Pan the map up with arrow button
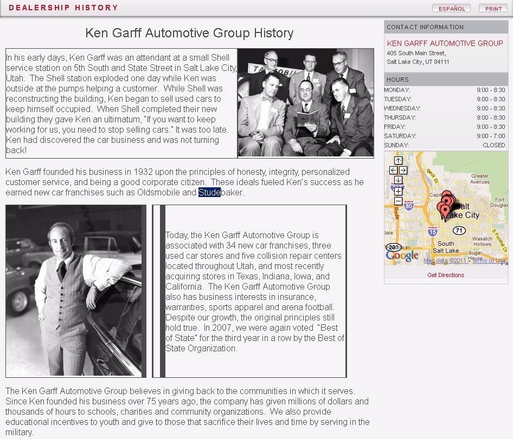This screenshot has width=513, height=439. click(398, 160)
